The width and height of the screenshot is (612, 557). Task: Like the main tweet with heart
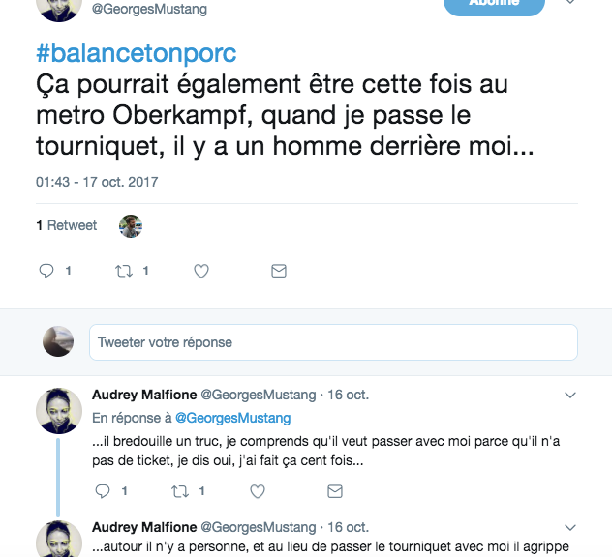201,272
